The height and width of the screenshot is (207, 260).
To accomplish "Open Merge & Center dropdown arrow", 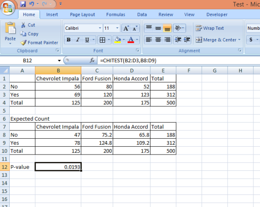I will tap(239, 40).
